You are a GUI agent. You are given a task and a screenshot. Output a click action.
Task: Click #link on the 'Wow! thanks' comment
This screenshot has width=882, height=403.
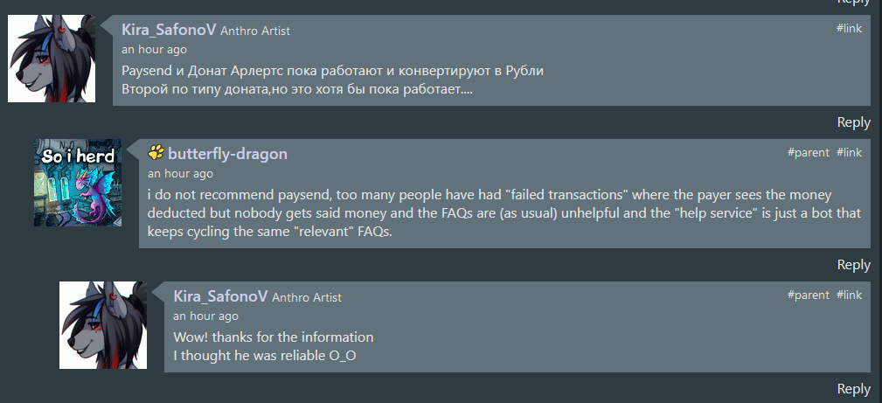coord(849,295)
